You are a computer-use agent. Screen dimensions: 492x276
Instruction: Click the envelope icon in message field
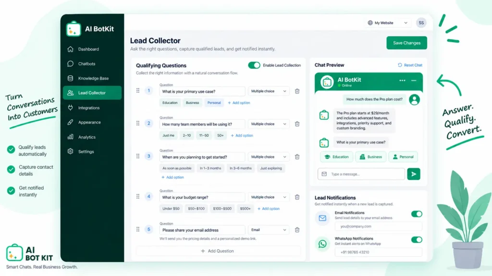coord(324,174)
